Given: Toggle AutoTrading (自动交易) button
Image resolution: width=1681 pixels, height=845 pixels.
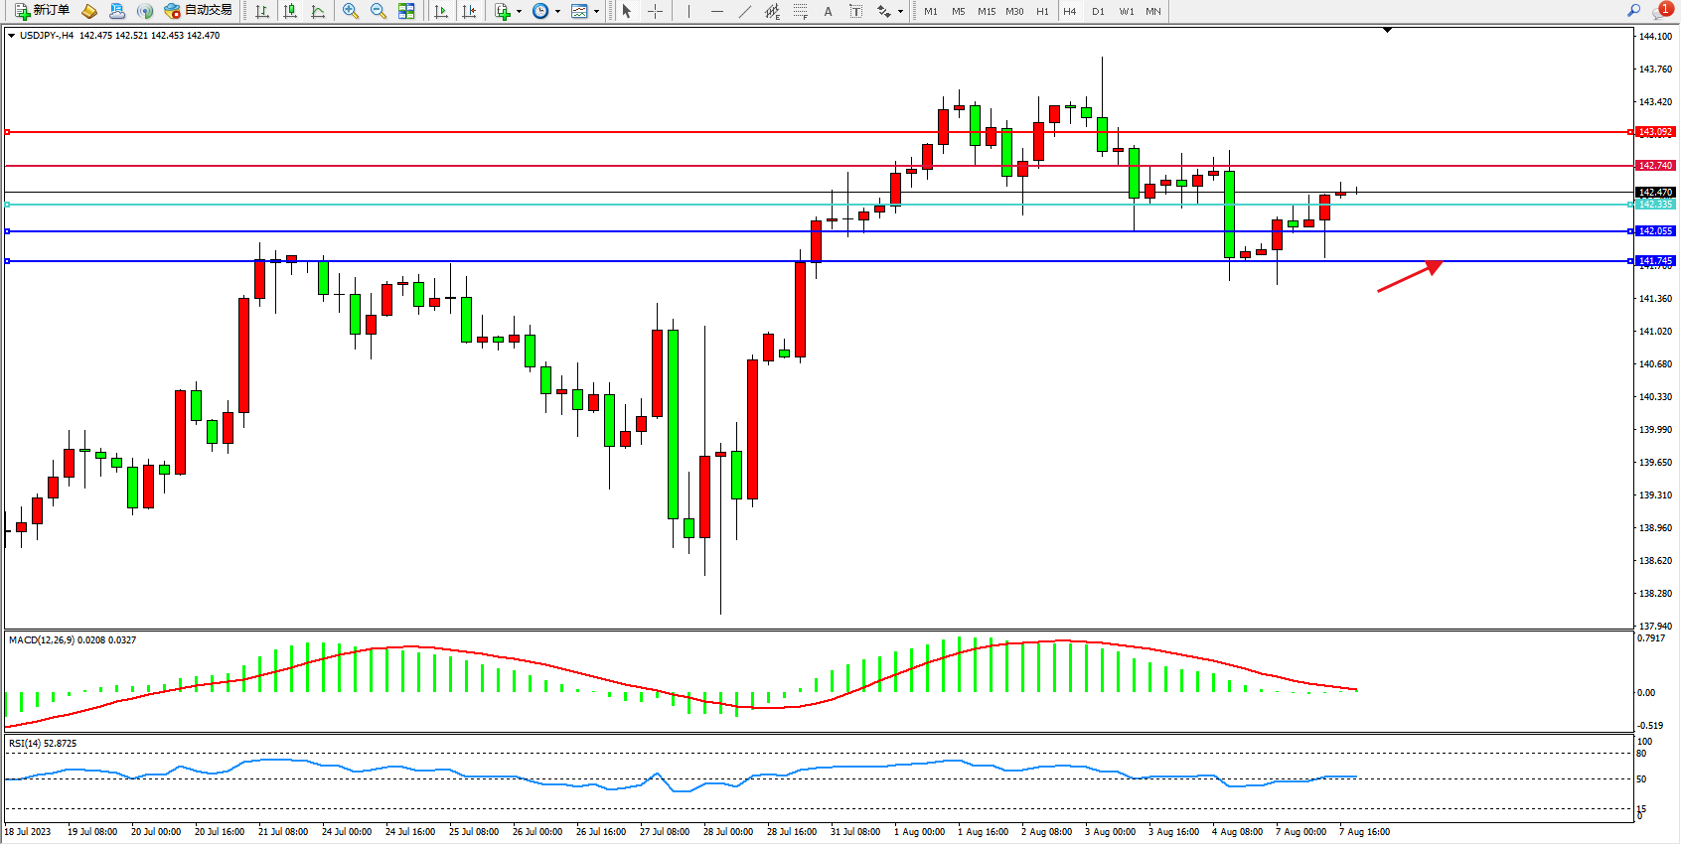Looking at the screenshot, I should coord(199,11).
